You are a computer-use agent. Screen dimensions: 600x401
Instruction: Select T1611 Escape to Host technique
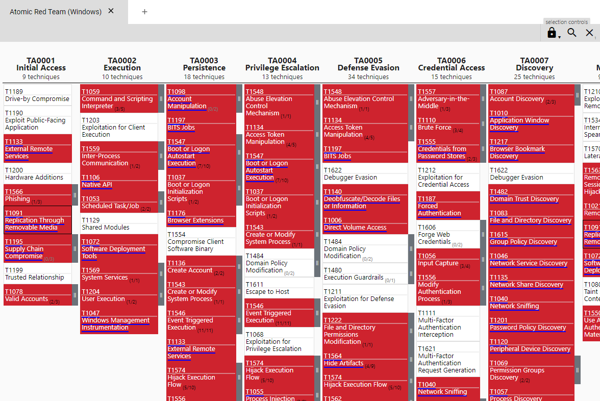coord(280,288)
